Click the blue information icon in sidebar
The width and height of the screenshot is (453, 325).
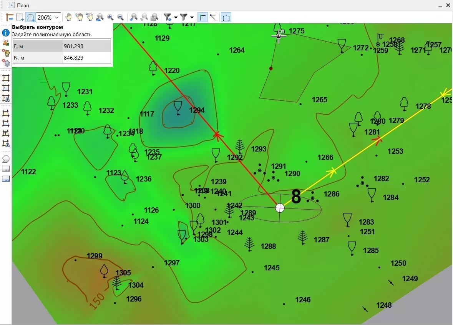tap(5, 33)
